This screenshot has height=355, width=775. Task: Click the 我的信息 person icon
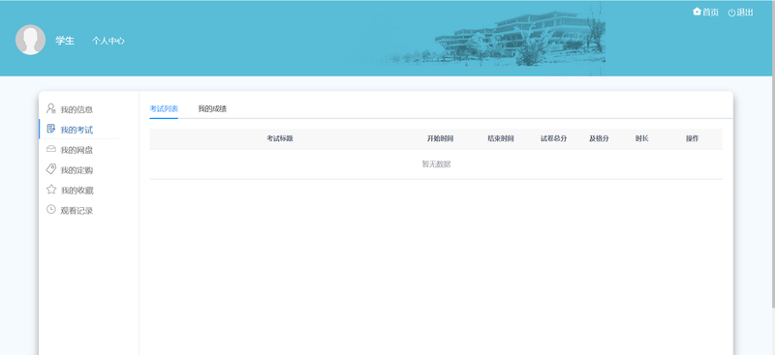[51, 108]
